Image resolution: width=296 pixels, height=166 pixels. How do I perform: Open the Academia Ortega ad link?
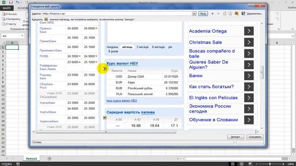[x=208, y=31]
